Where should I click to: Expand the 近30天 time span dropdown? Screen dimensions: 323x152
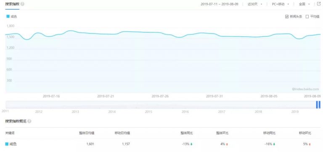[255, 4]
